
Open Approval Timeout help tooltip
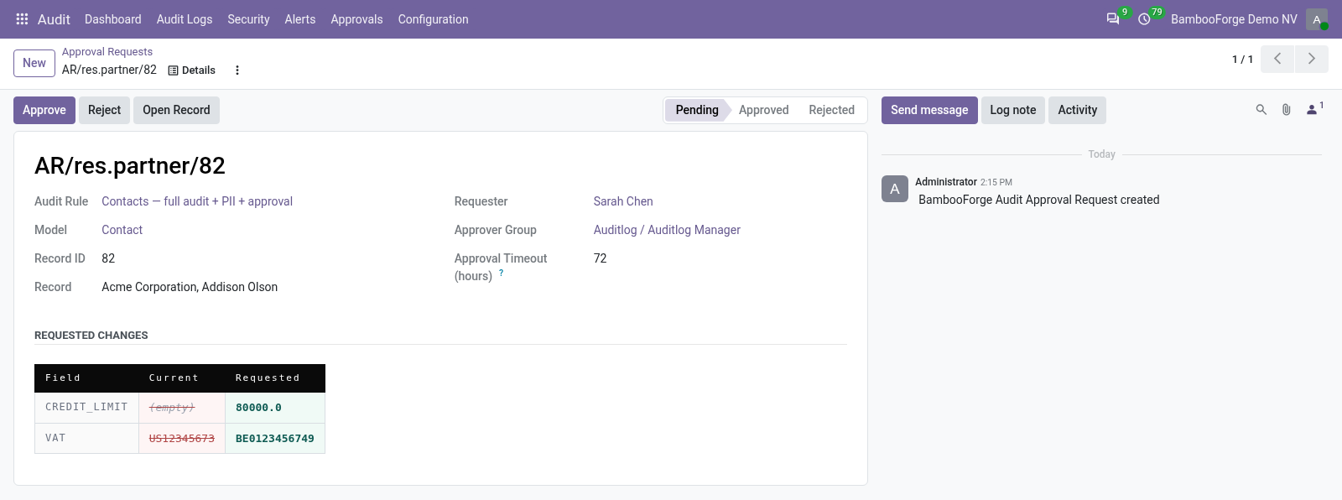tap(501, 273)
